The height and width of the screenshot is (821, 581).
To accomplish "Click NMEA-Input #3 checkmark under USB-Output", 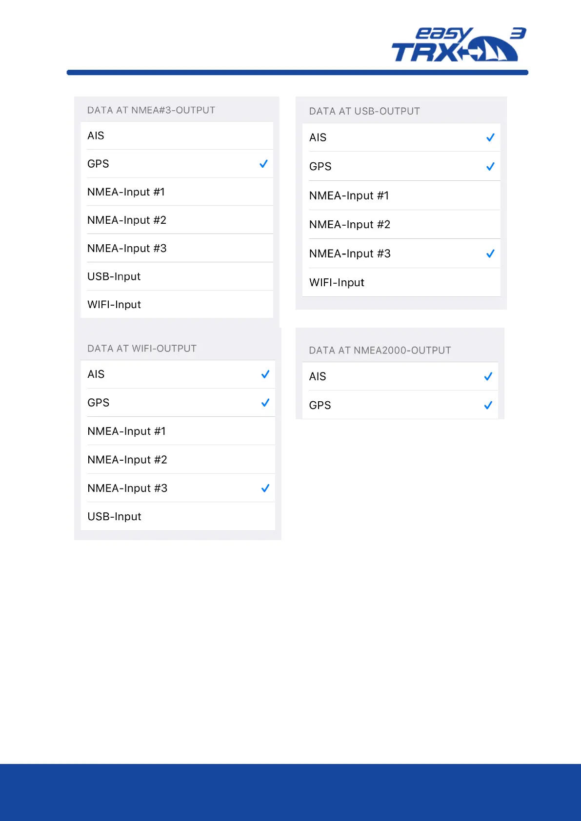I will pyautogui.click(x=490, y=254).
